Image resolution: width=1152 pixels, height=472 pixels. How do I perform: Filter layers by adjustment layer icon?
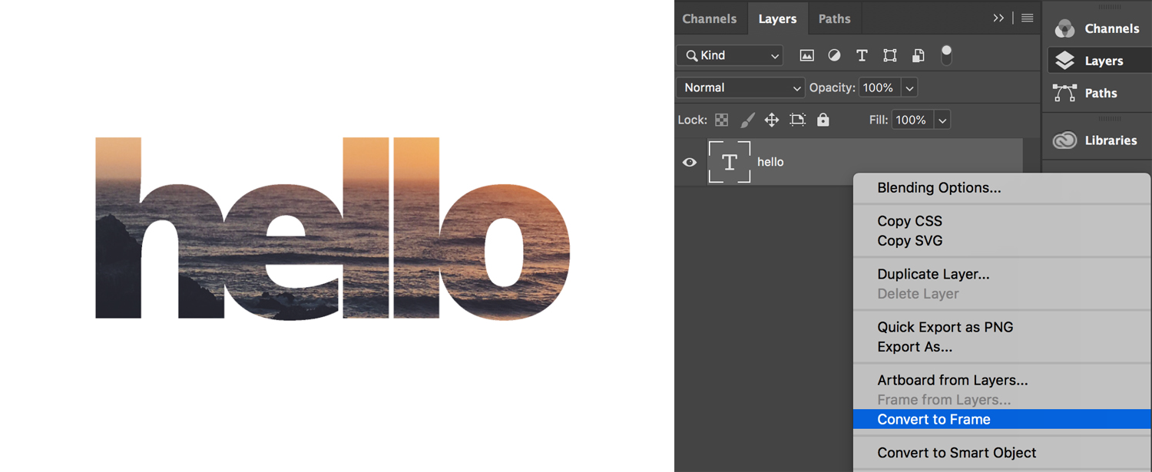tap(834, 55)
